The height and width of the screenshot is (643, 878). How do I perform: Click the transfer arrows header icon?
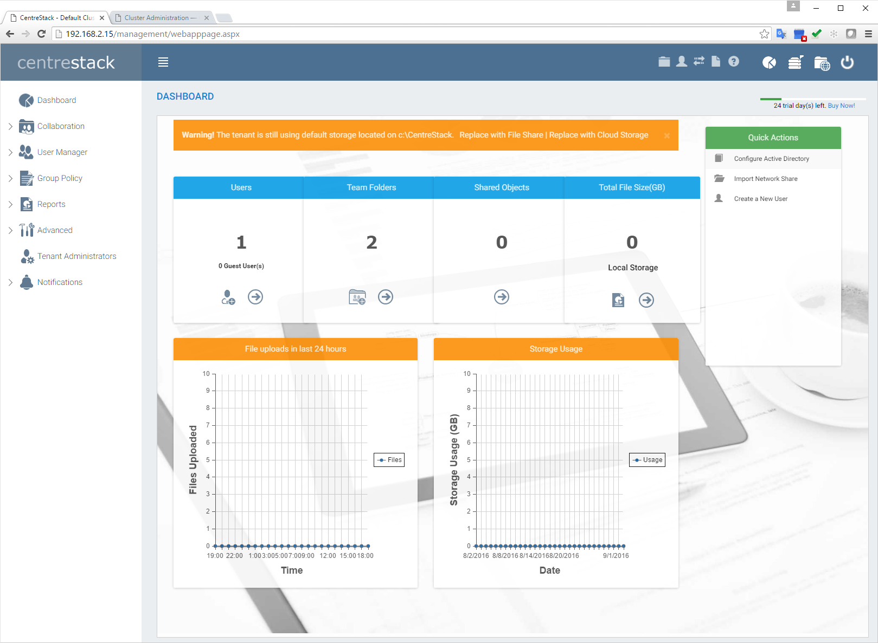click(x=699, y=61)
